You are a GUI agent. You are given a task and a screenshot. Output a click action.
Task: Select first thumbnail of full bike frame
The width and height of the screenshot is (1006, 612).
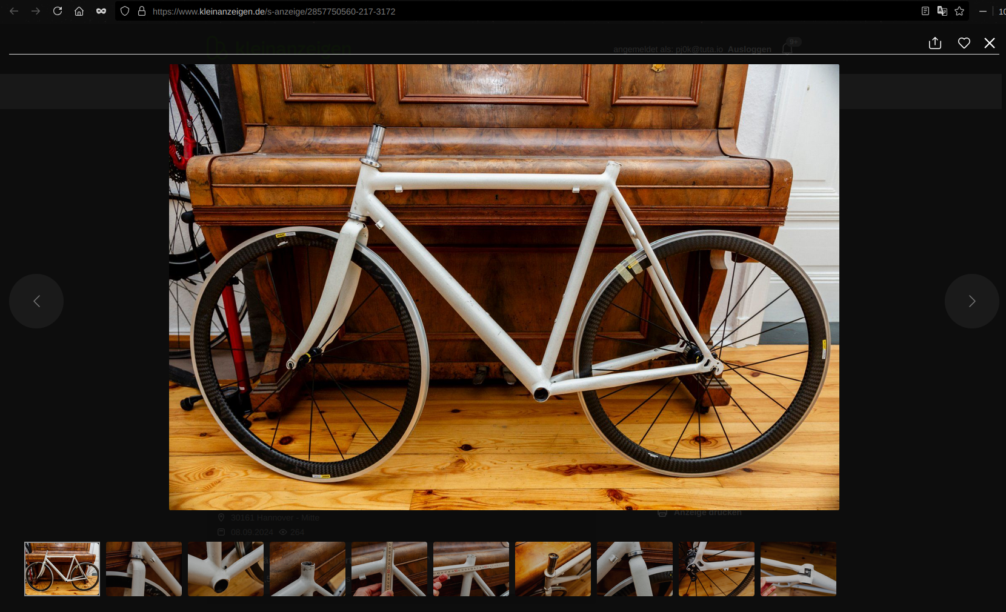point(62,569)
